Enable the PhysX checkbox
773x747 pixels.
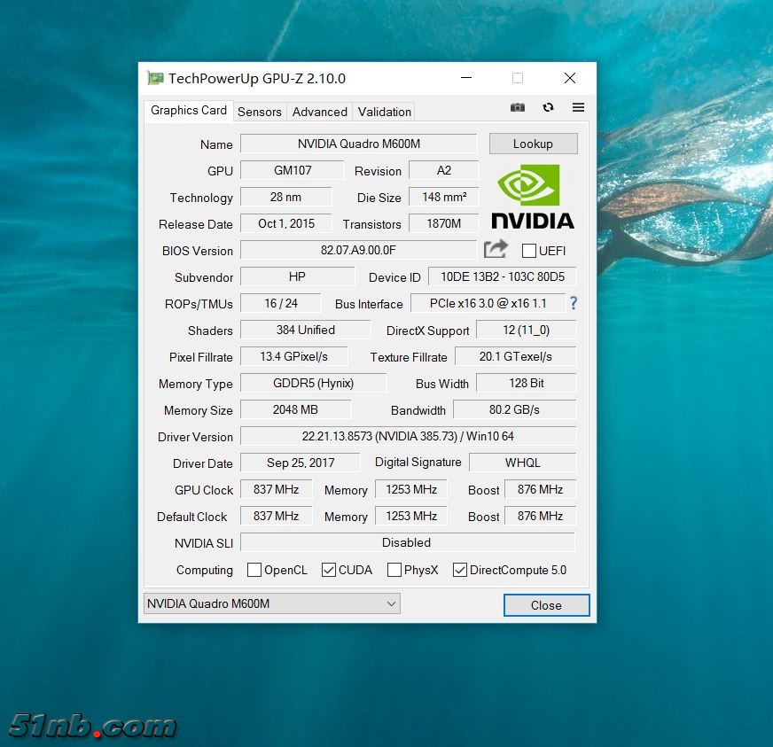(x=394, y=570)
